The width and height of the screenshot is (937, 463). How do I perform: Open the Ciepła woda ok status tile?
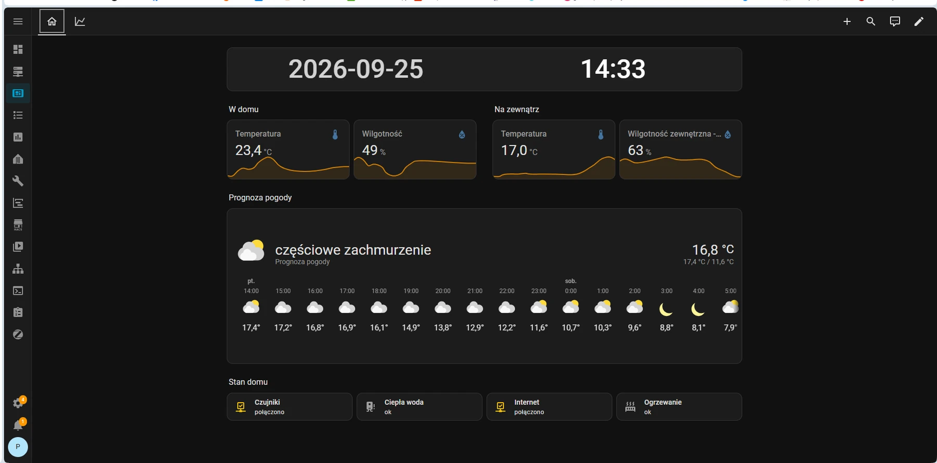(419, 406)
